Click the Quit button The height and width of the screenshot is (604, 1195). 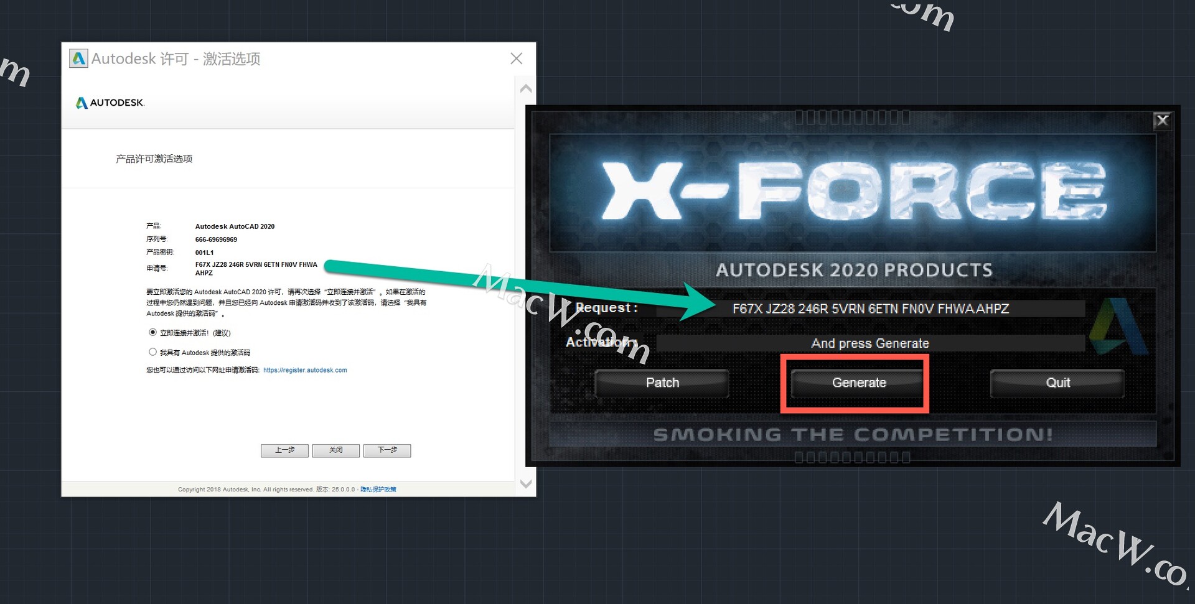[x=1057, y=383]
